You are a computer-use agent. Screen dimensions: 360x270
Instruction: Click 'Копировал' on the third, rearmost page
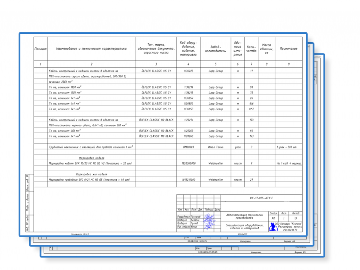pos(256,252)
